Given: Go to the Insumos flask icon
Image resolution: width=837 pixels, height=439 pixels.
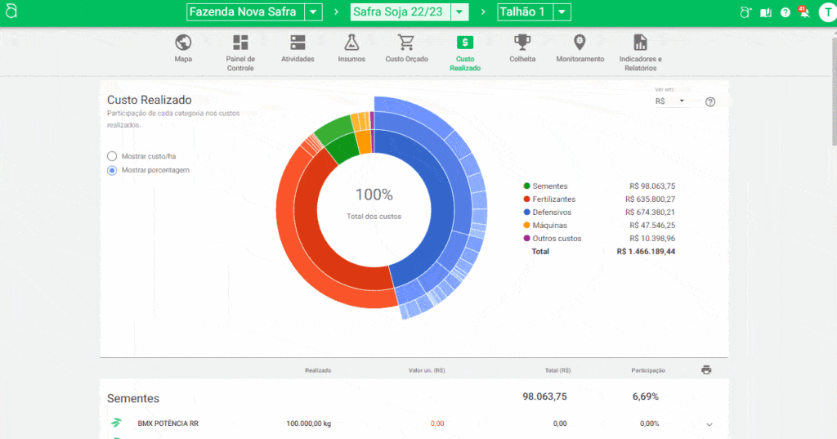Looking at the screenshot, I should [x=351, y=43].
